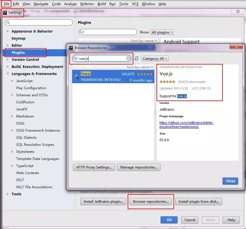The width and height of the screenshot is (246, 229).
Task: Select SQL Dialects settings item
Action: pos(26,137)
